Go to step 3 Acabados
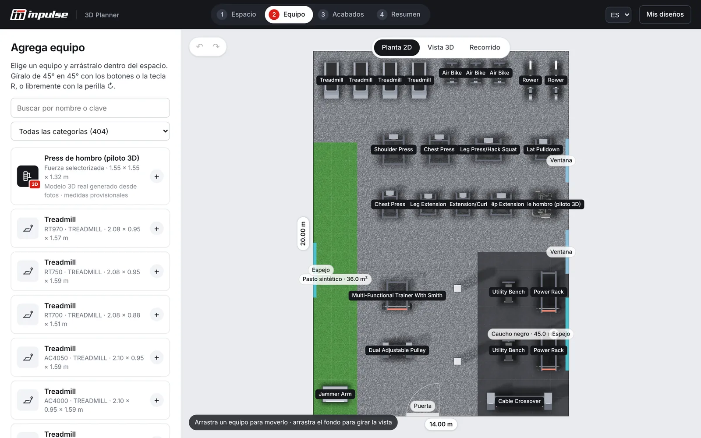The width and height of the screenshot is (701, 438). tap(342, 14)
